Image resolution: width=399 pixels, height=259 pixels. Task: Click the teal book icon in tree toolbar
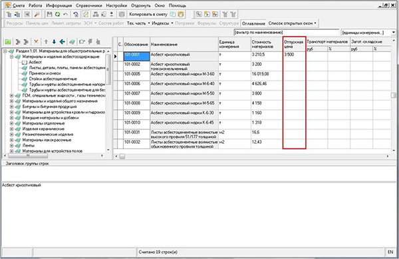pos(72,41)
